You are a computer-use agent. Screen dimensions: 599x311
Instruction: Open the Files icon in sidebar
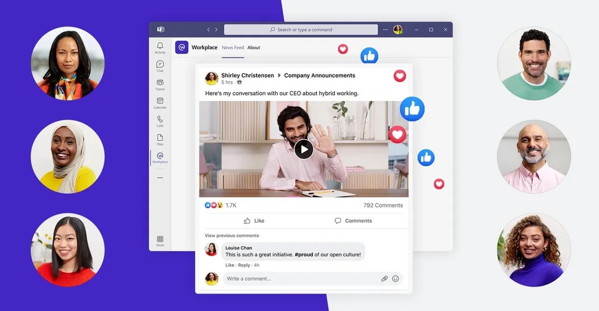point(160,139)
